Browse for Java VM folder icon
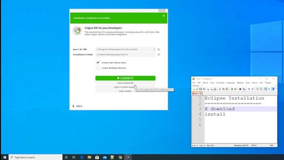This screenshot has width=284, height=160. click(159, 49)
